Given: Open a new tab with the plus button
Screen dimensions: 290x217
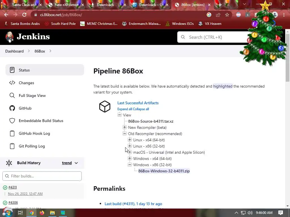Looking at the screenshot, I should (x=220, y=5).
